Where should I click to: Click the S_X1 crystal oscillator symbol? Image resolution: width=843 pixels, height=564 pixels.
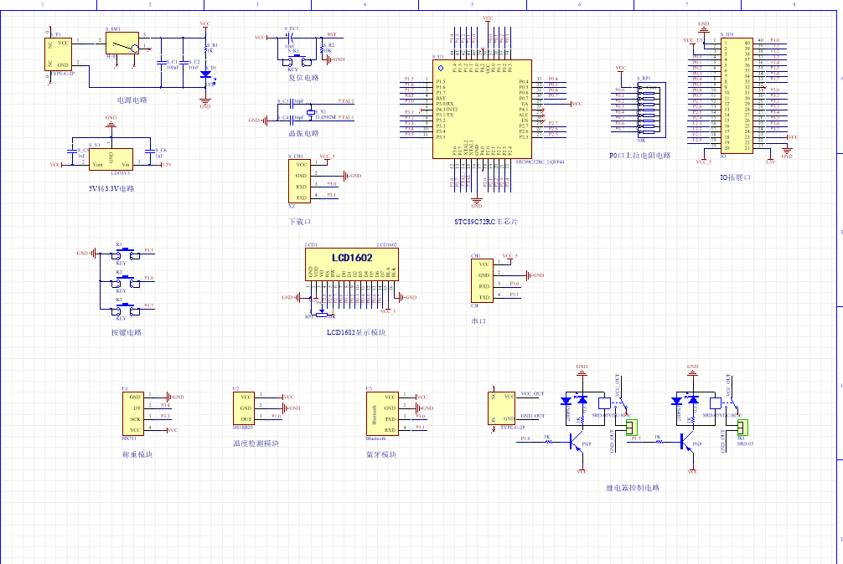click(311, 111)
